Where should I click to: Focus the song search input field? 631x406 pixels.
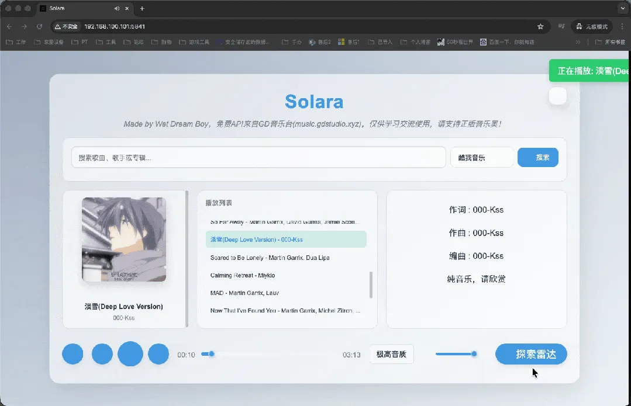click(x=258, y=157)
